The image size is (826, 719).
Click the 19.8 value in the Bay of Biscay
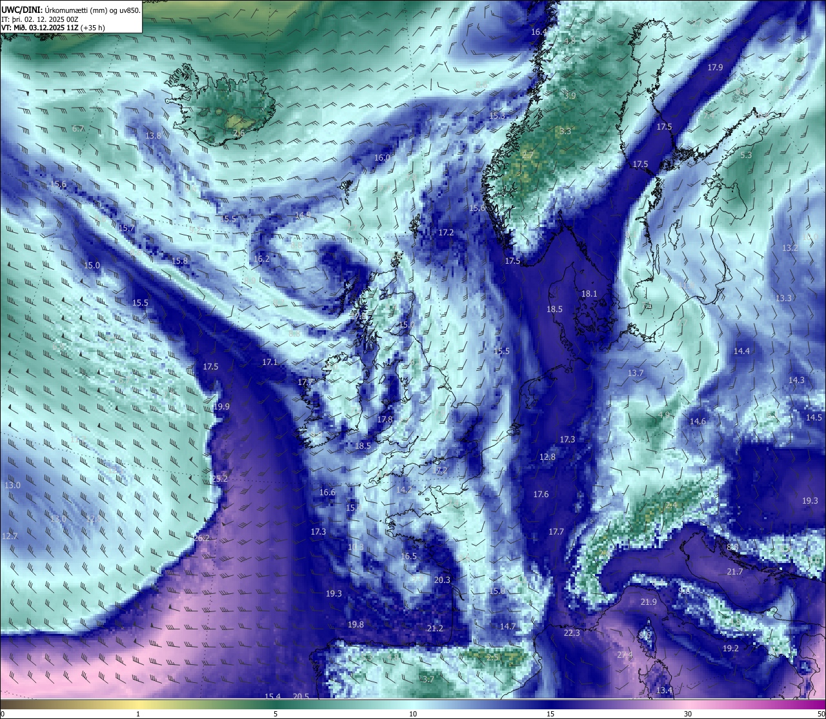pos(356,624)
